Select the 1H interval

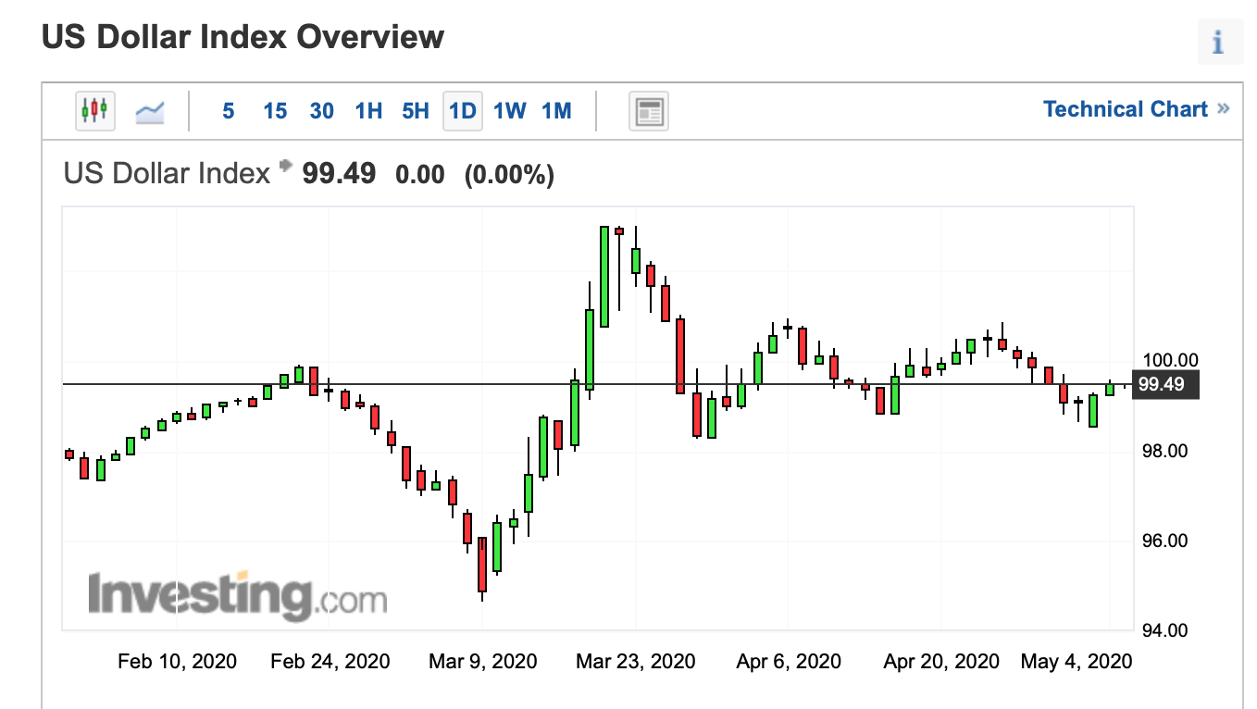[x=368, y=112]
